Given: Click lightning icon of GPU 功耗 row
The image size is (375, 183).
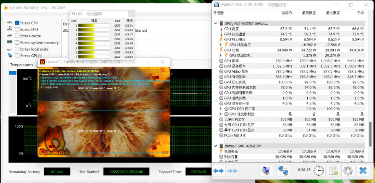Looking at the screenshot, I should [222, 50].
